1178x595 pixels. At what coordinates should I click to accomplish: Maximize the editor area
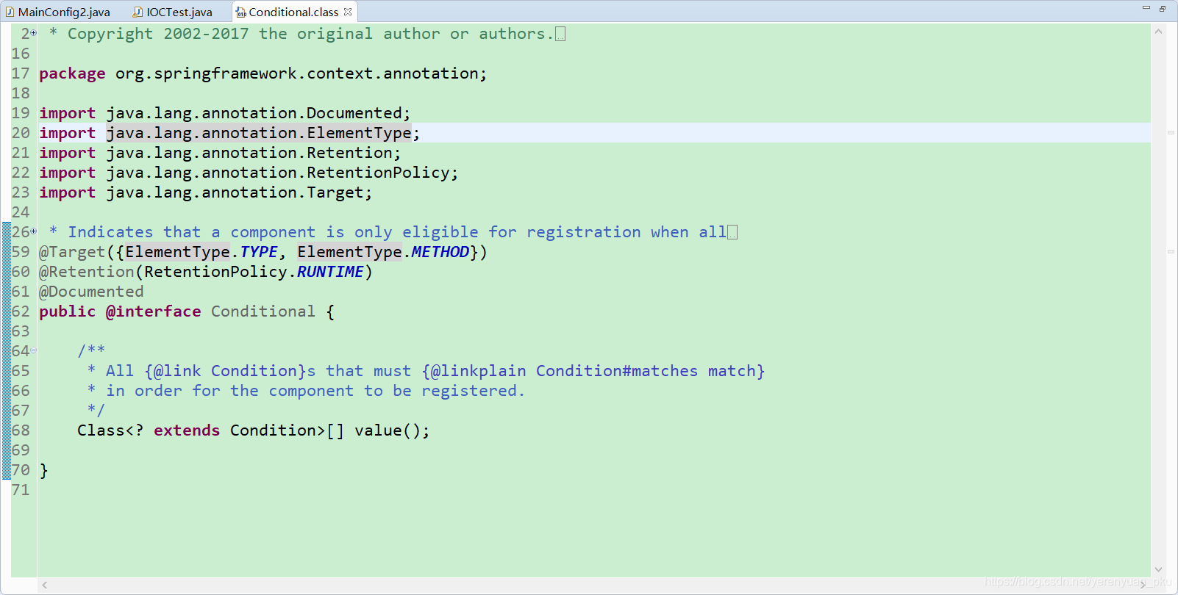(1163, 8)
